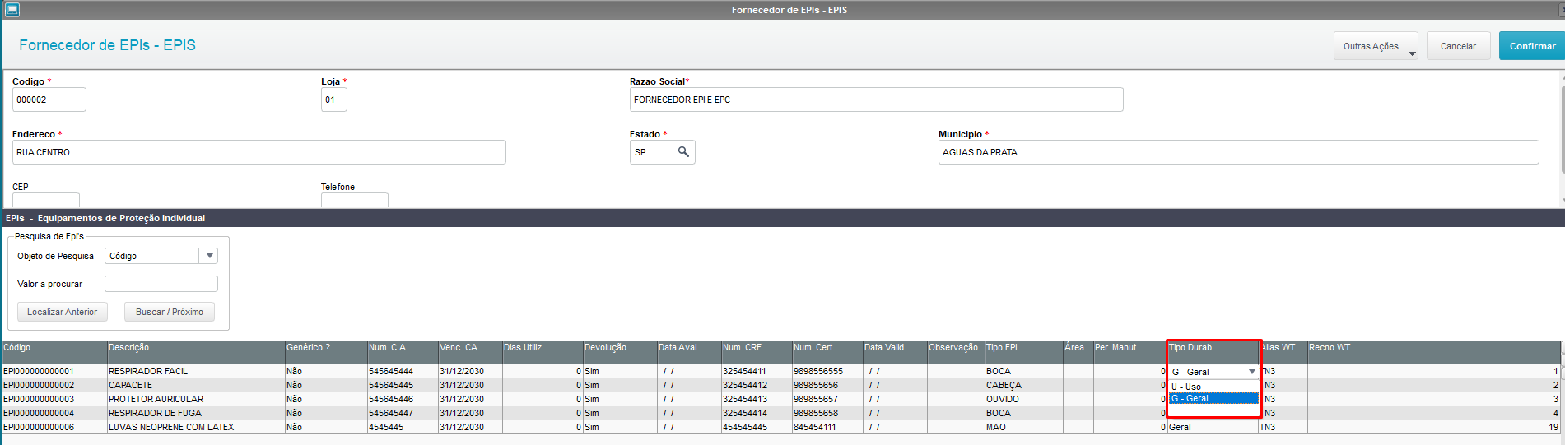Viewport: 1565px width, 445px height.
Task: Click the RESPIRADOR FACIL description cell
Action: tap(196, 371)
